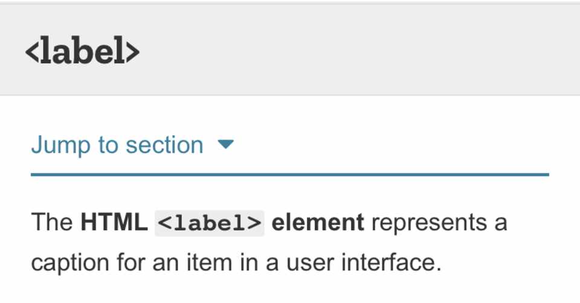Click the inline <label> code snippet
Viewport: 580px width, 303px height.
coord(210,223)
